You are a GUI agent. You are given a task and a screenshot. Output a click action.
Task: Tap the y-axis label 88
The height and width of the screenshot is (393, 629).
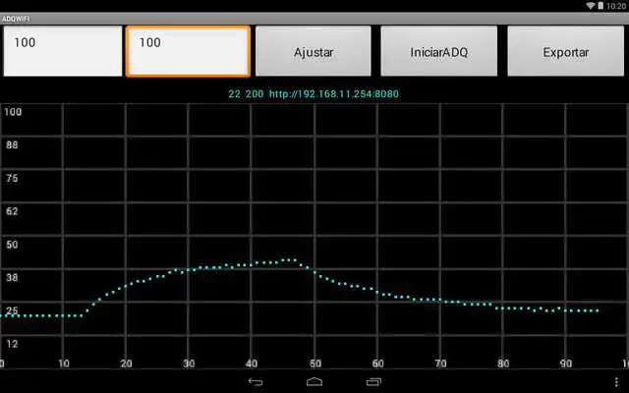point(12,145)
